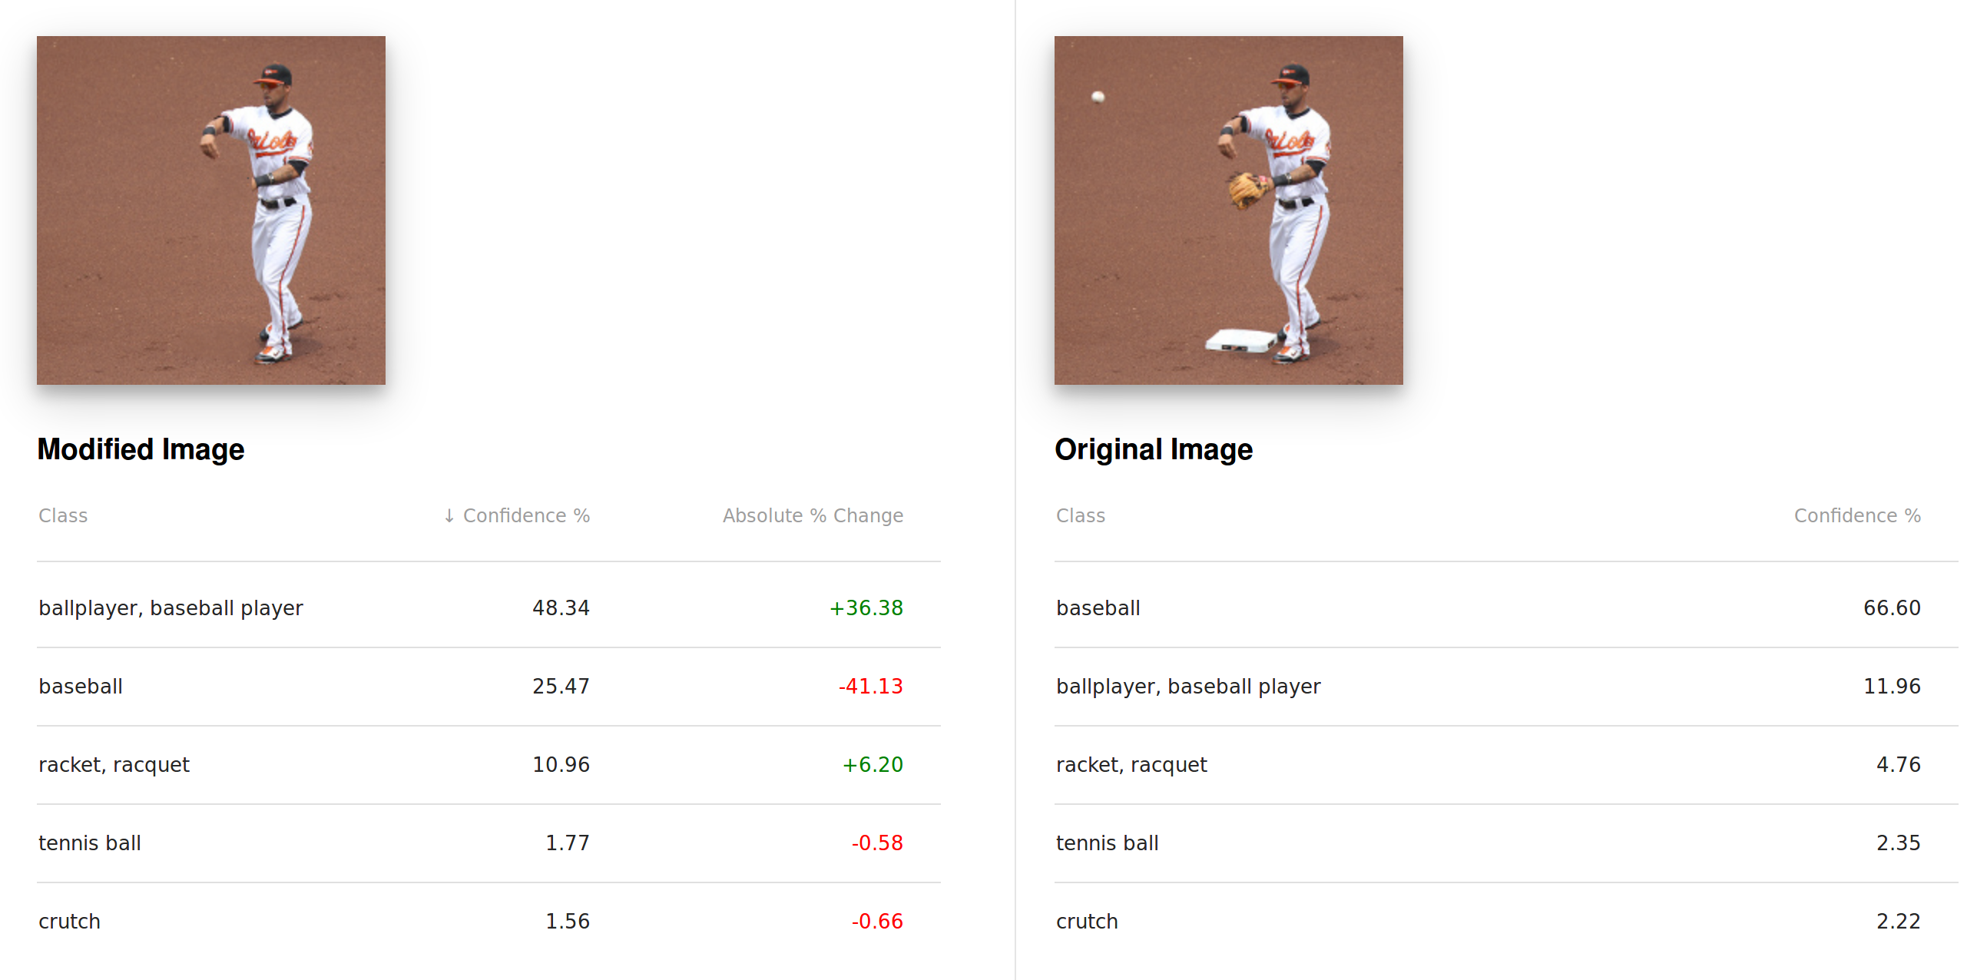The height and width of the screenshot is (980, 1977).
Task: Click the +36.38 change value
Action: click(x=866, y=608)
